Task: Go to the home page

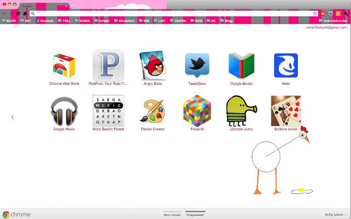Action: [x=25, y=14]
